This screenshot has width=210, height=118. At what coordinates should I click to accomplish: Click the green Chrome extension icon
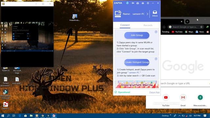click(207, 27)
